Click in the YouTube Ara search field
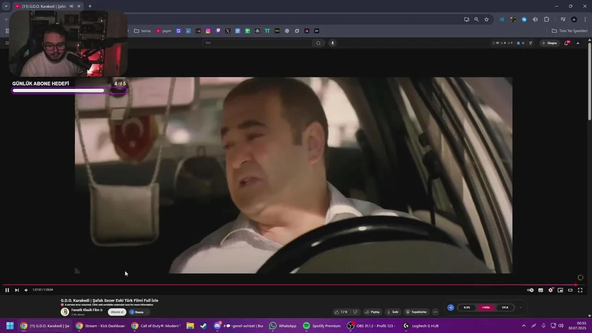Screen dimensions: 592x333 point(257,43)
